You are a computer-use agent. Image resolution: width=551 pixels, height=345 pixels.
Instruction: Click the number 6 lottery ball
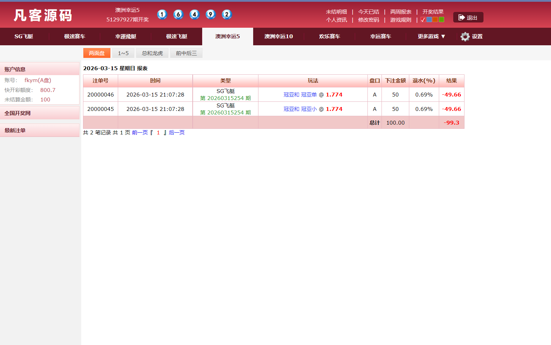178,14
